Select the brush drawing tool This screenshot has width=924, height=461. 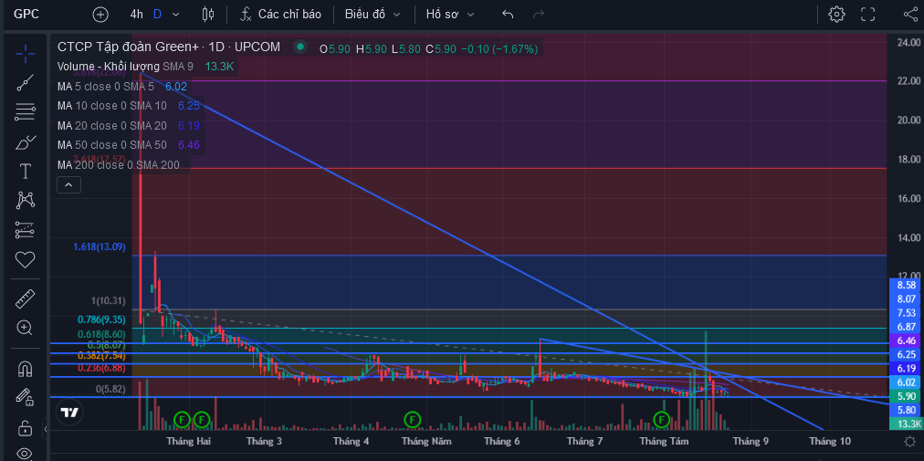click(x=25, y=142)
